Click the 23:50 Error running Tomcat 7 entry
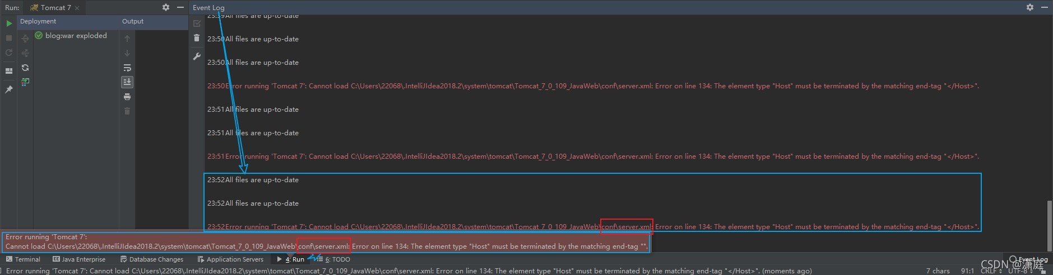Viewport: 1053px width, 275px height. point(593,86)
